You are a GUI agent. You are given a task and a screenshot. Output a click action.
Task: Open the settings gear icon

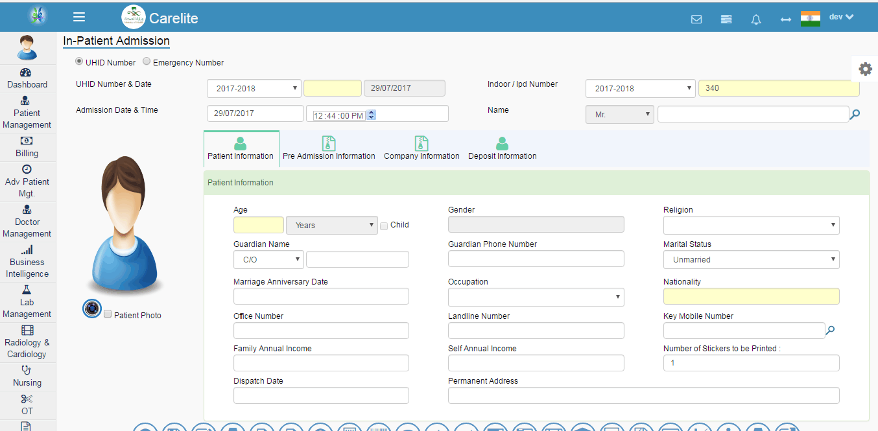pyautogui.click(x=865, y=69)
